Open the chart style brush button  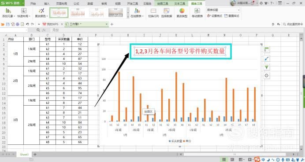pos(267,59)
